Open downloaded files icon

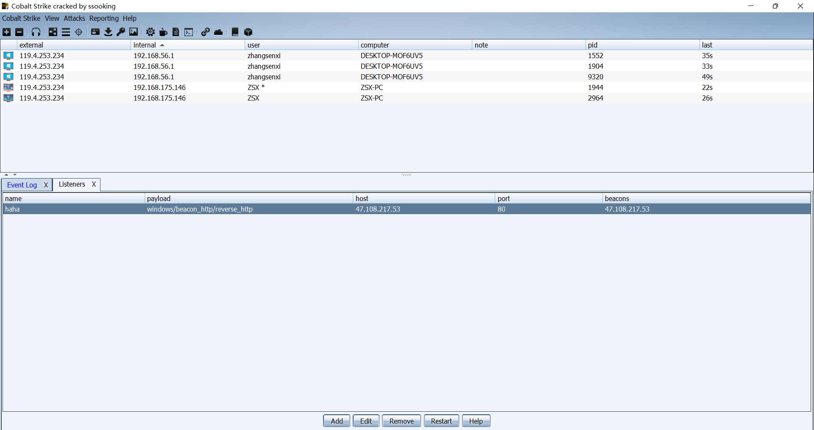tap(108, 32)
